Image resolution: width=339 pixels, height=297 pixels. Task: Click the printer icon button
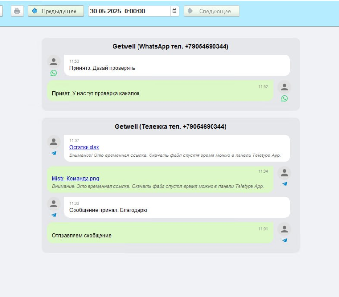(17, 11)
